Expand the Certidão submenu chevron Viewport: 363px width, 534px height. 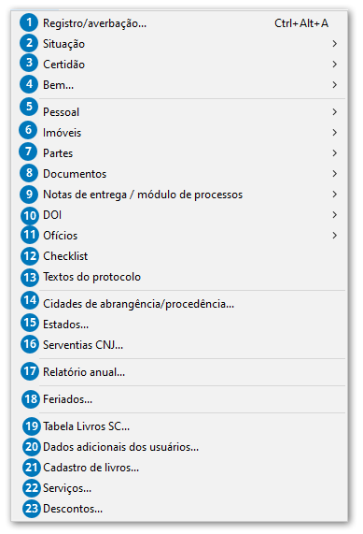click(335, 64)
